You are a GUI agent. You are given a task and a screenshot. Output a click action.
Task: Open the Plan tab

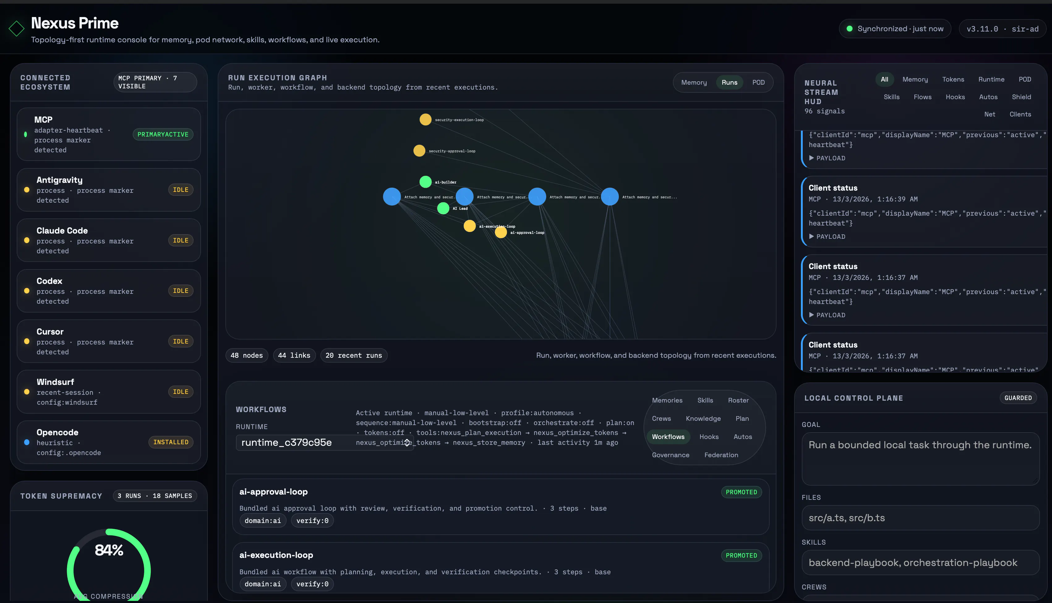pyautogui.click(x=742, y=419)
